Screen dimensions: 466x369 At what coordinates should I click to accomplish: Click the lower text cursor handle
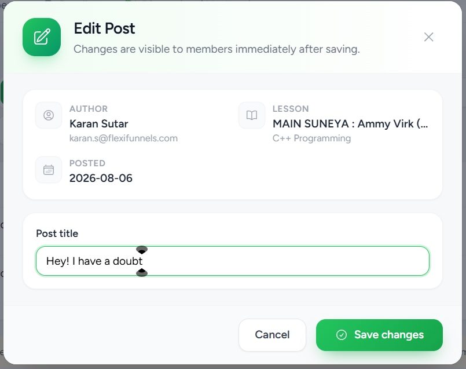pyautogui.click(x=142, y=272)
